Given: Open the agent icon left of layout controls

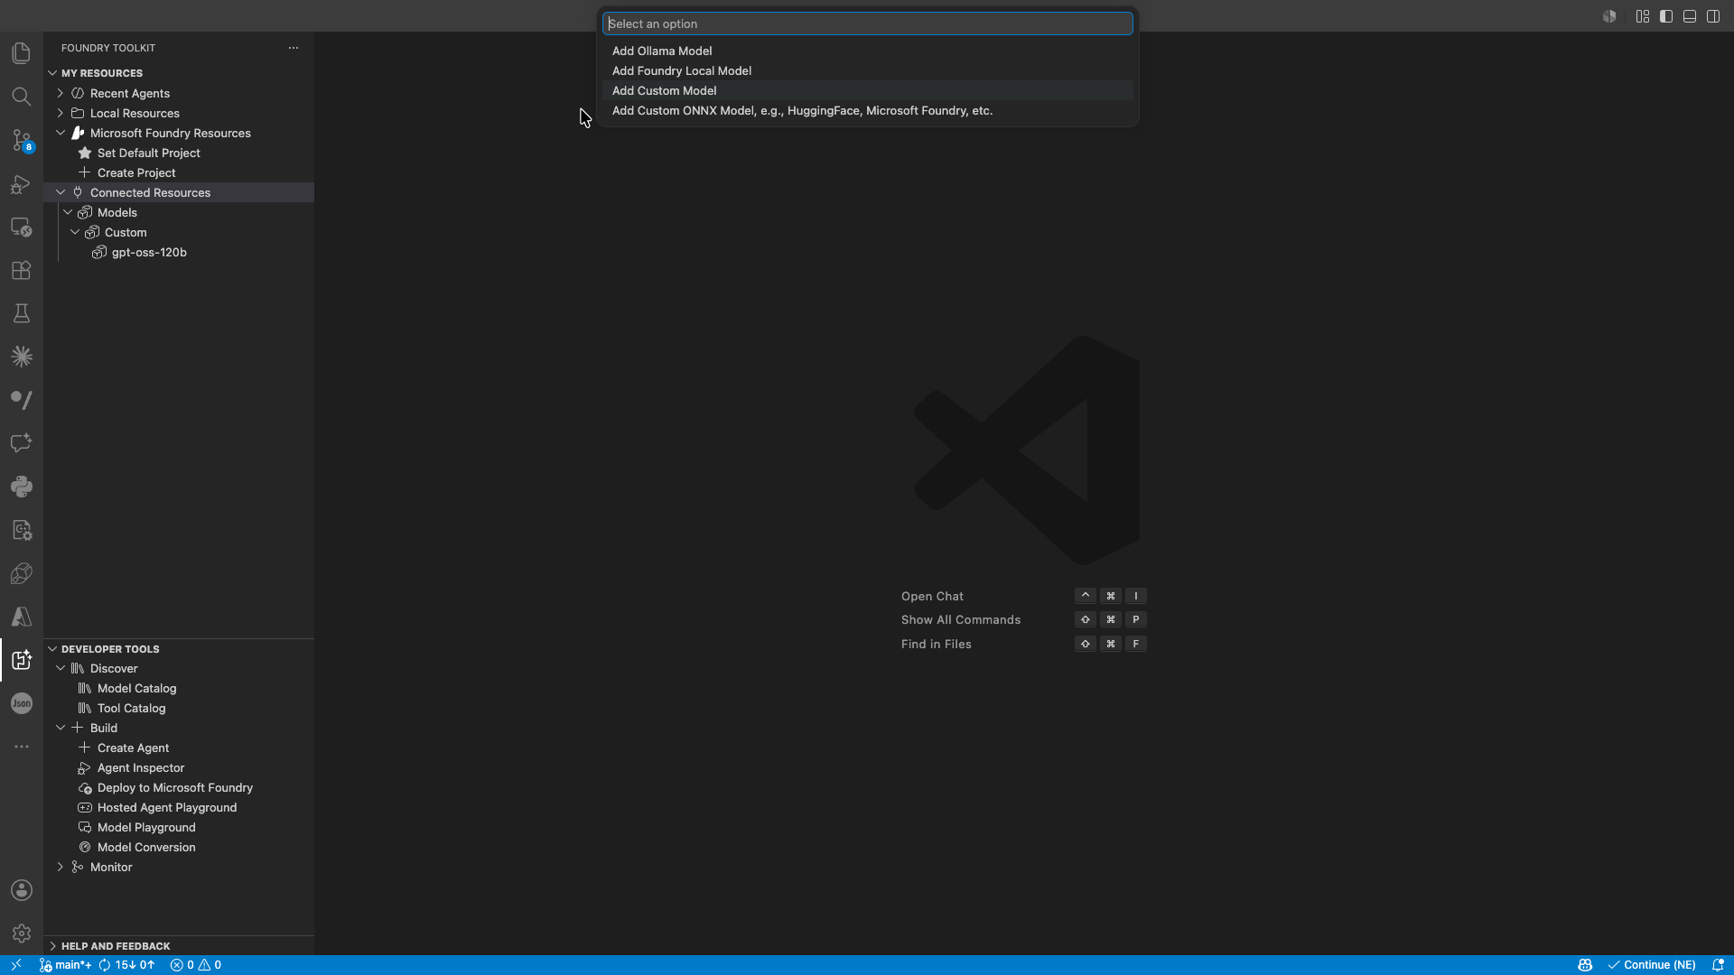Looking at the screenshot, I should click(x=1609, y=16).
